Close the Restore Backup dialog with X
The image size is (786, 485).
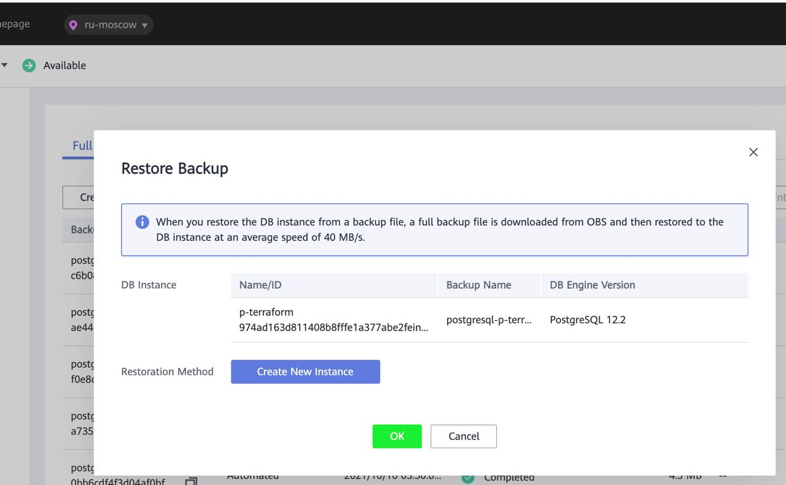[753, 152]
